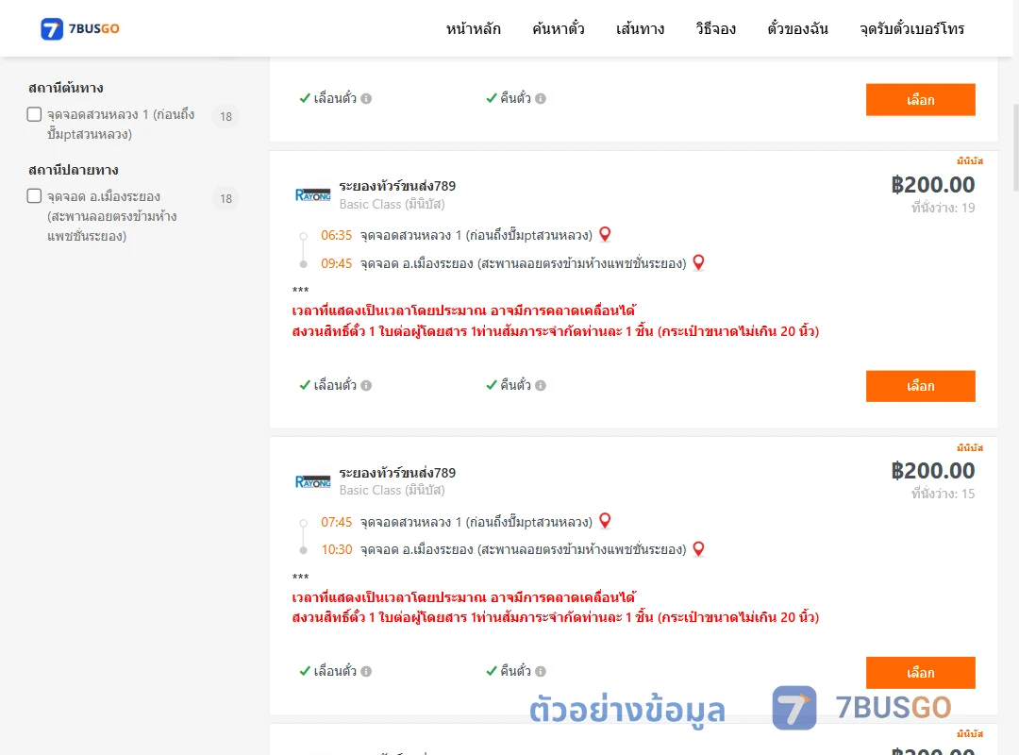Click คืนตั๋ว info icon in 06:35 card
The width and height of the screenshot is (1019, 755).
coord(541,386)
